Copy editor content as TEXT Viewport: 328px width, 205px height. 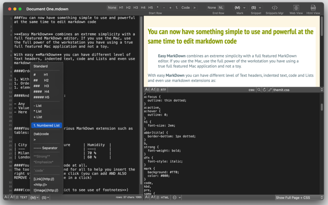click(22, 197)
